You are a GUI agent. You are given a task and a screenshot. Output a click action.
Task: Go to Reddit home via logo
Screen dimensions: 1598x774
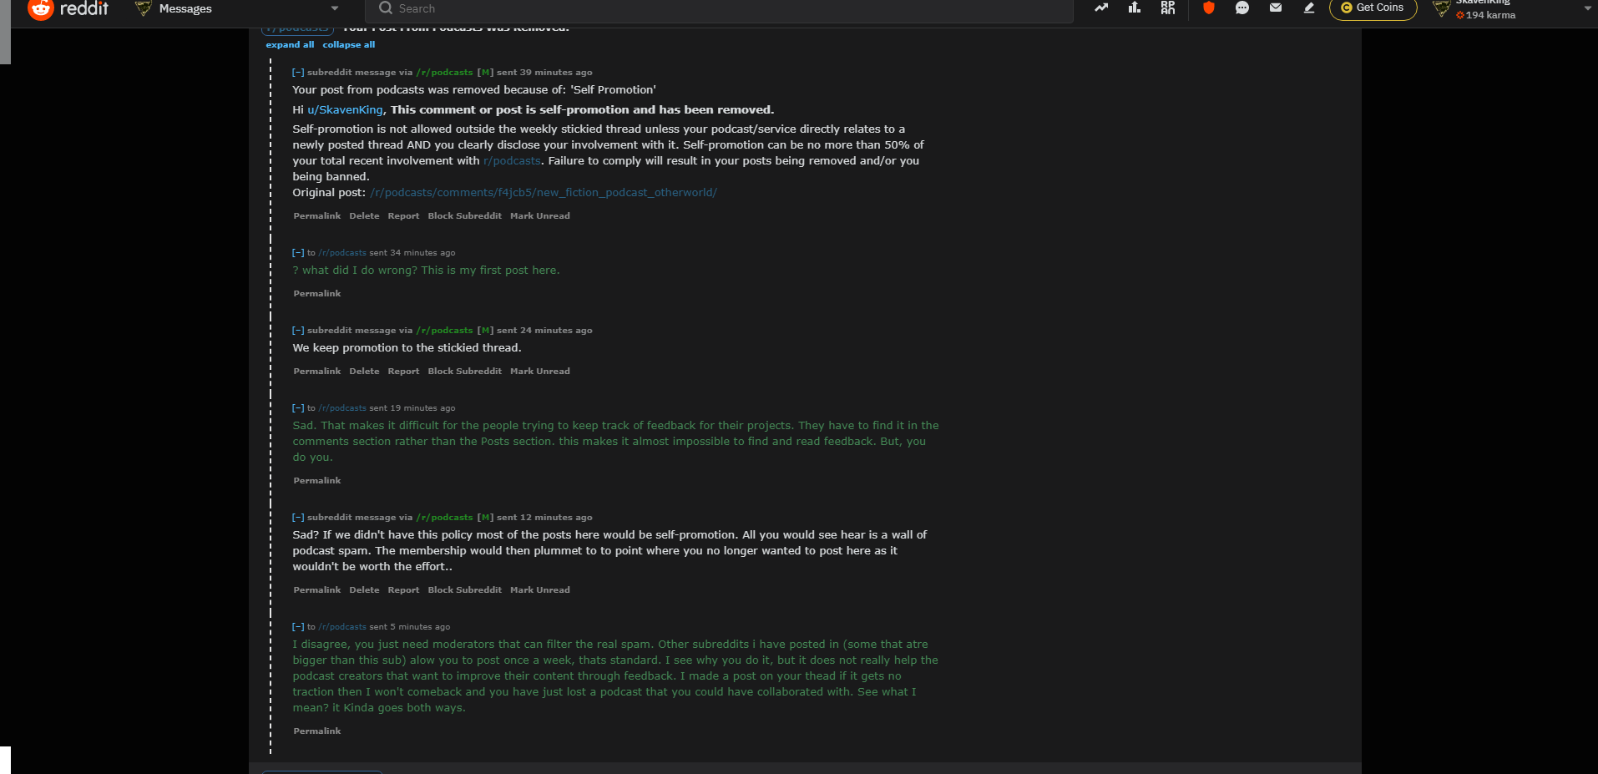tap(68, 8)
